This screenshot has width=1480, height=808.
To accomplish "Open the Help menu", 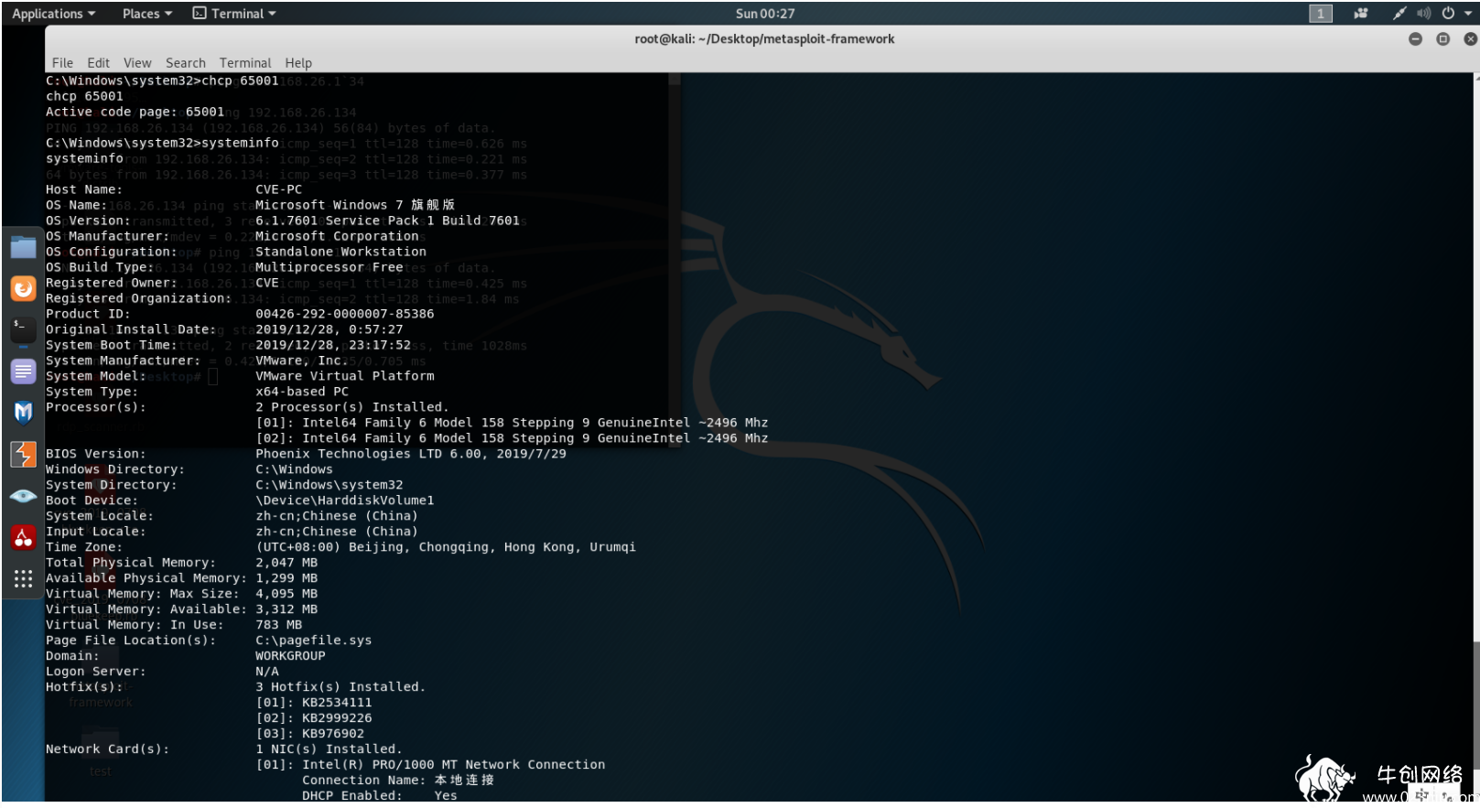I will tap(298, 63).
